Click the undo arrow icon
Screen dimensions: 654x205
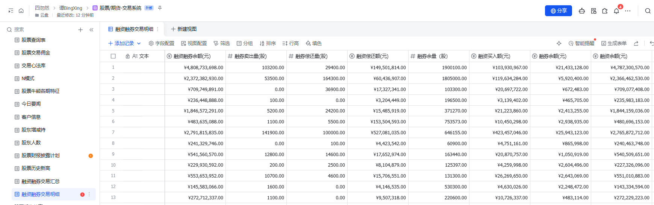(x=652, y=43)
